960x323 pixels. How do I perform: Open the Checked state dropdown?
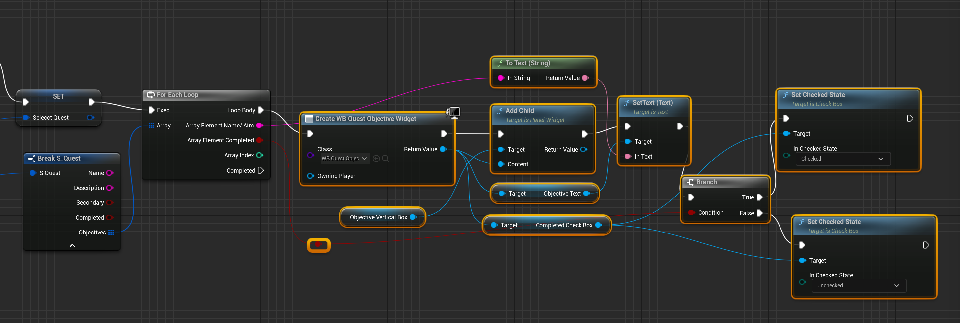tap(842, 159)
